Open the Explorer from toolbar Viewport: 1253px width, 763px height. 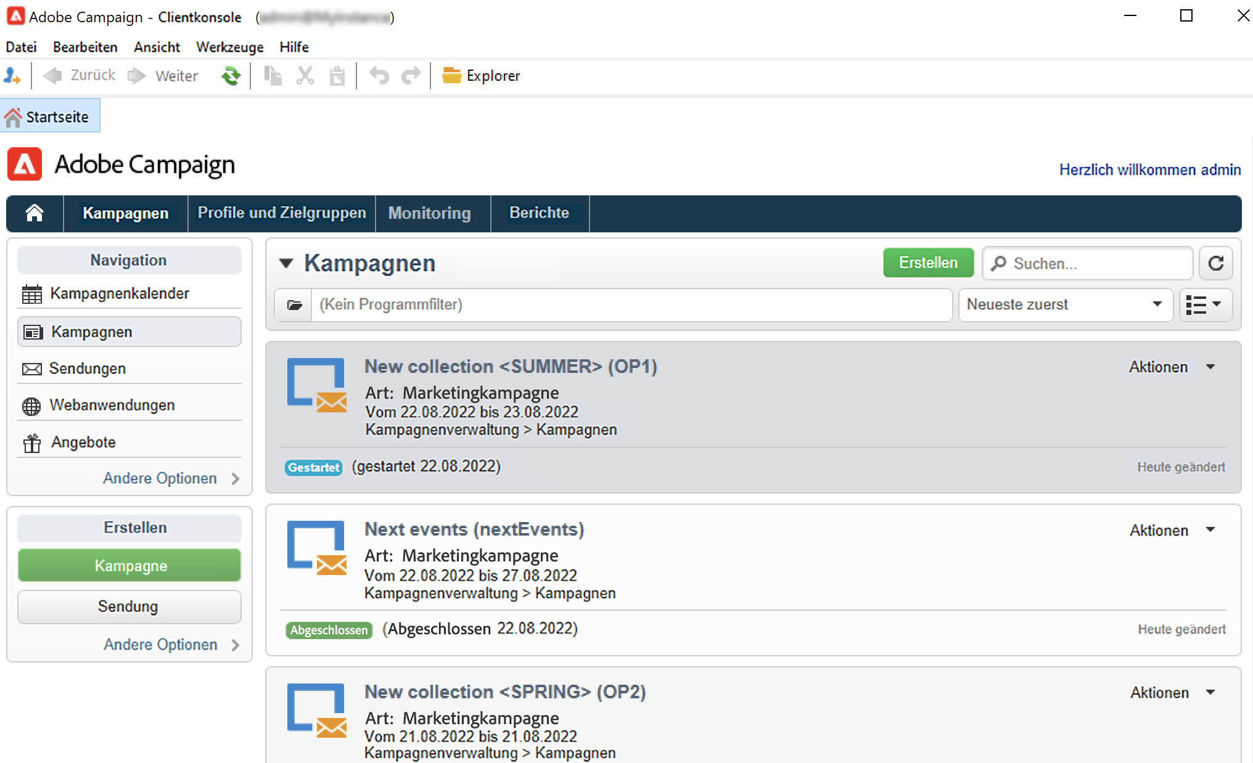[x=482, y=76]
